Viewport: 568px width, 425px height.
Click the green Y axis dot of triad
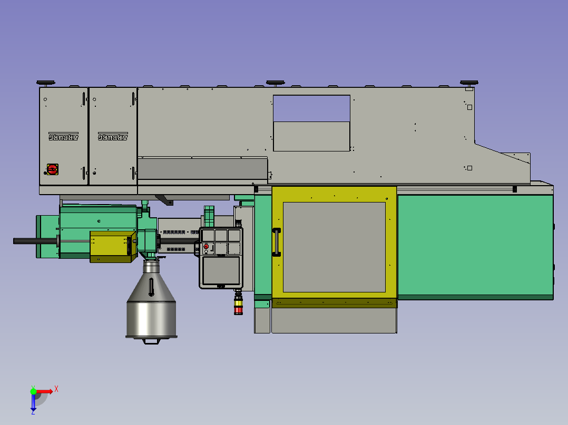(33, 391)
